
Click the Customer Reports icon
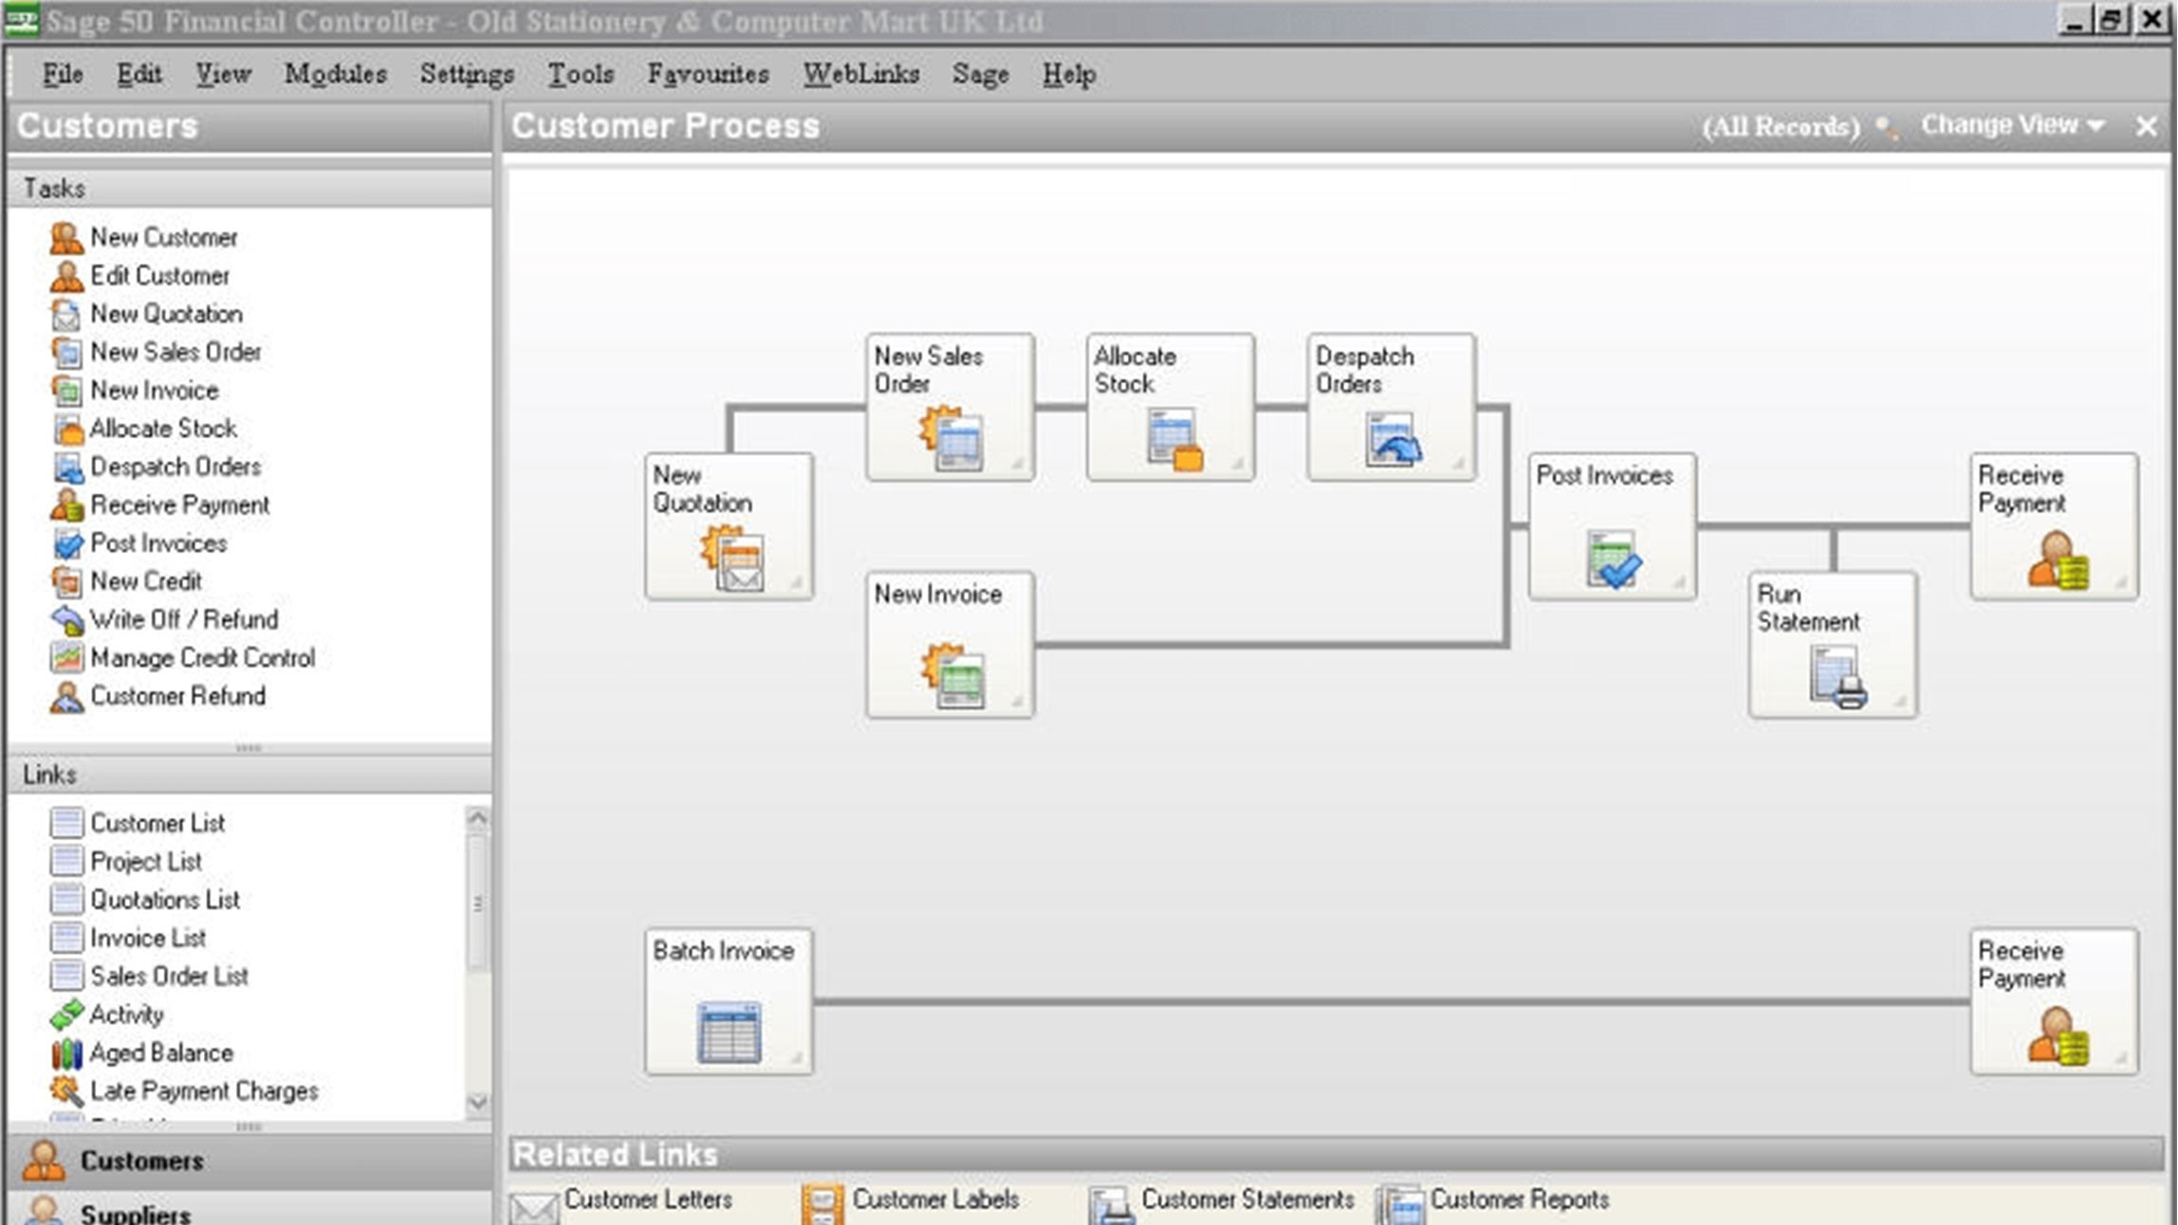tap(1401, 1205)
